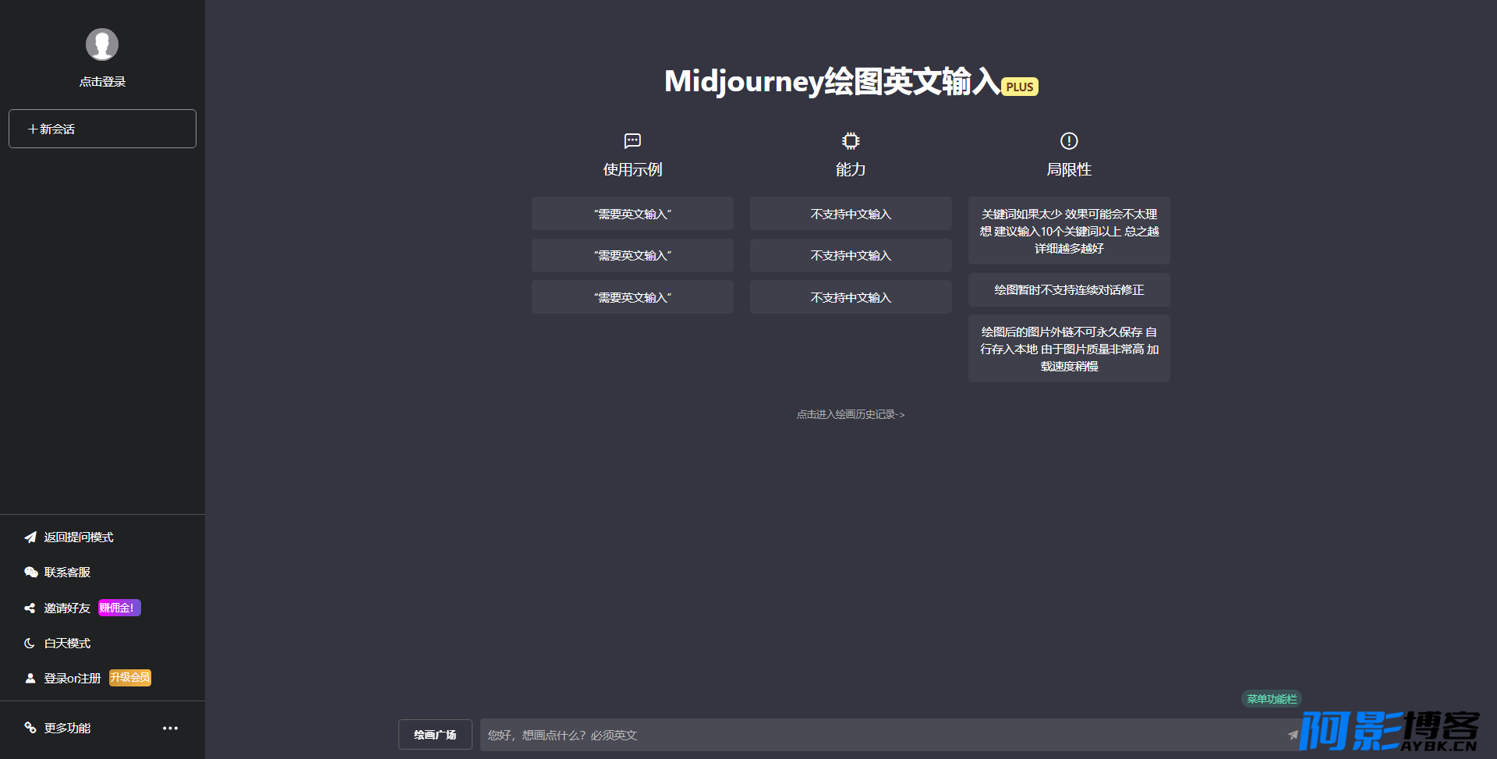Viewport: 1497px width, 759px height.
Task: Click the 使用示例 heading
Action: [632, 169]
